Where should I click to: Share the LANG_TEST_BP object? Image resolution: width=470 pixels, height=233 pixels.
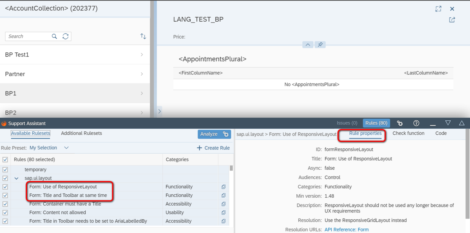coord(452,20)
